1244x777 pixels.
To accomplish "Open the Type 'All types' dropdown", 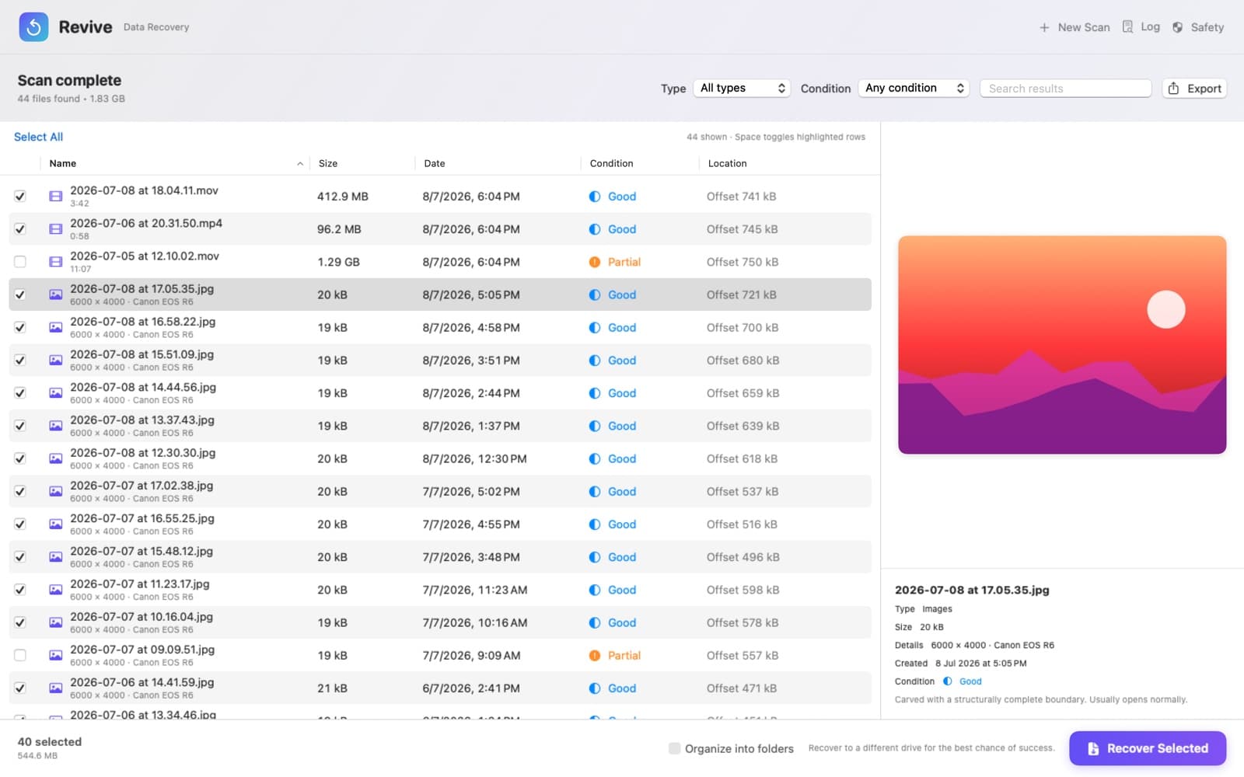I will click(742, 89).
